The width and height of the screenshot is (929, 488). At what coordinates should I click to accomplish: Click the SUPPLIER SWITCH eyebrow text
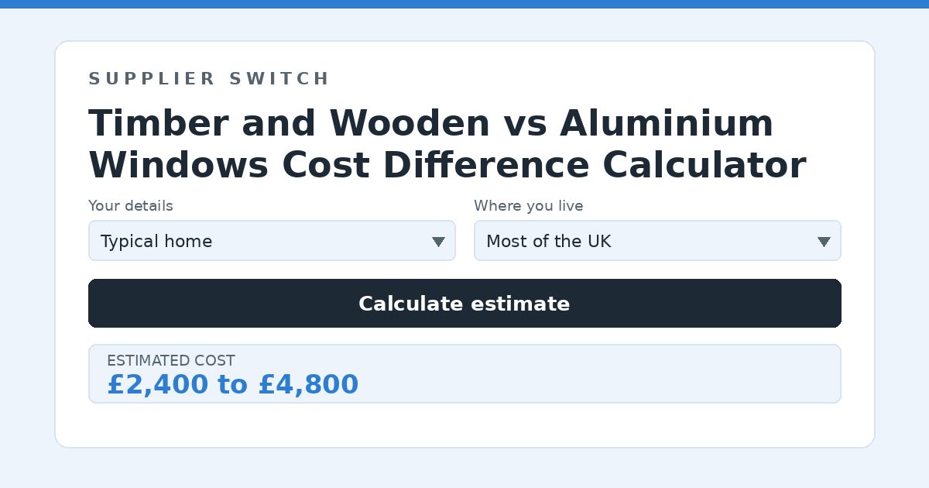point(209,79)
